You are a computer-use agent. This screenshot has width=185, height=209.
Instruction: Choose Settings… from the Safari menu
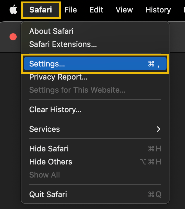click(47, 64)
